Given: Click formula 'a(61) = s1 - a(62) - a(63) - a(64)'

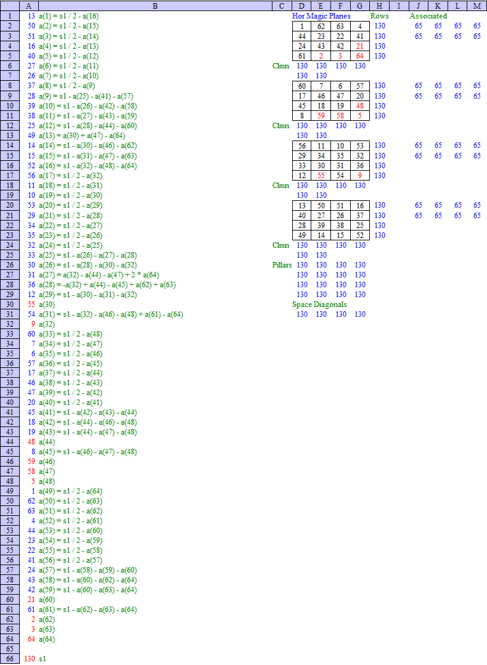Looking at the screenshot, I should pos(88,610).
